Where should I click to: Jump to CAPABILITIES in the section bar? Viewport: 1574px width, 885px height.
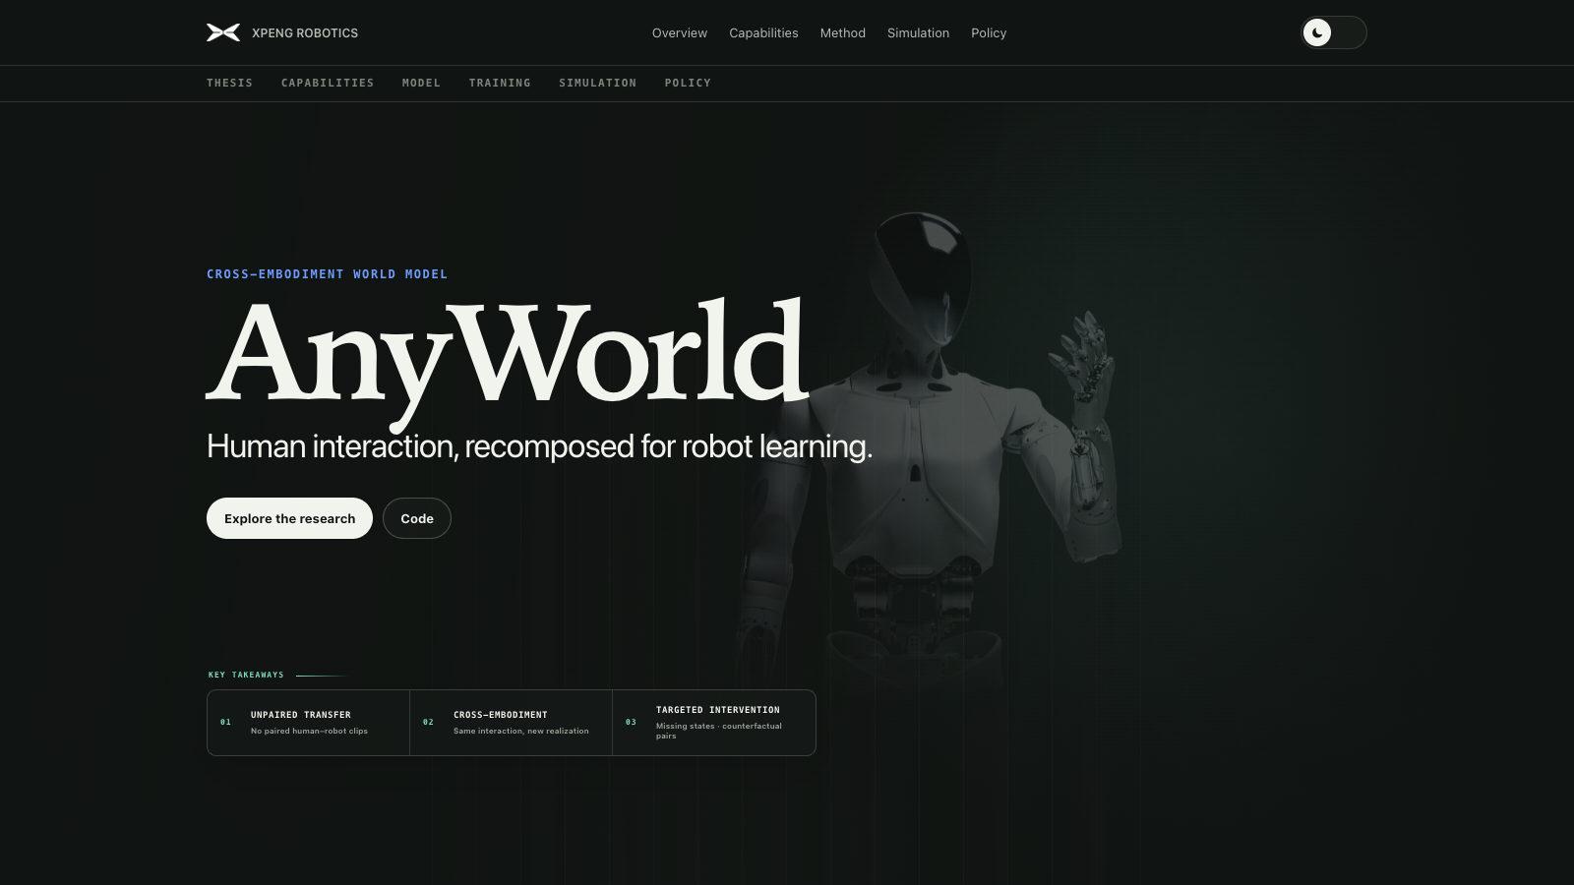pos(328,84)
